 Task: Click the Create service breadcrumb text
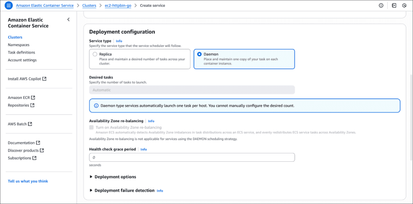pos(152,6)
